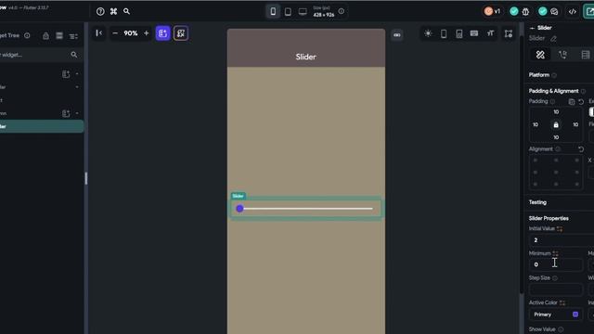Add child widget on top tree row
Image resolution: width=594 pixels, height=334 pixels.
(66, 74)
